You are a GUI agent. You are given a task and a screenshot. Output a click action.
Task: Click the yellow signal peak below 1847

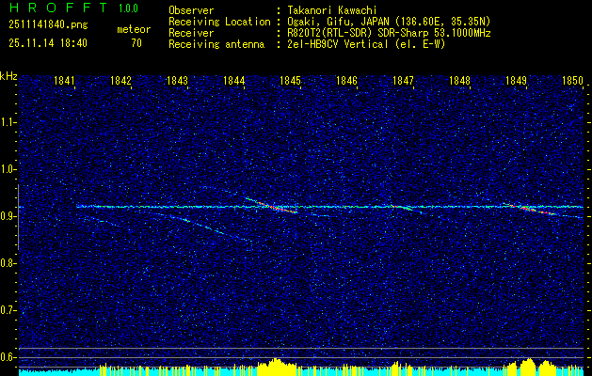(x=396, y=368)
